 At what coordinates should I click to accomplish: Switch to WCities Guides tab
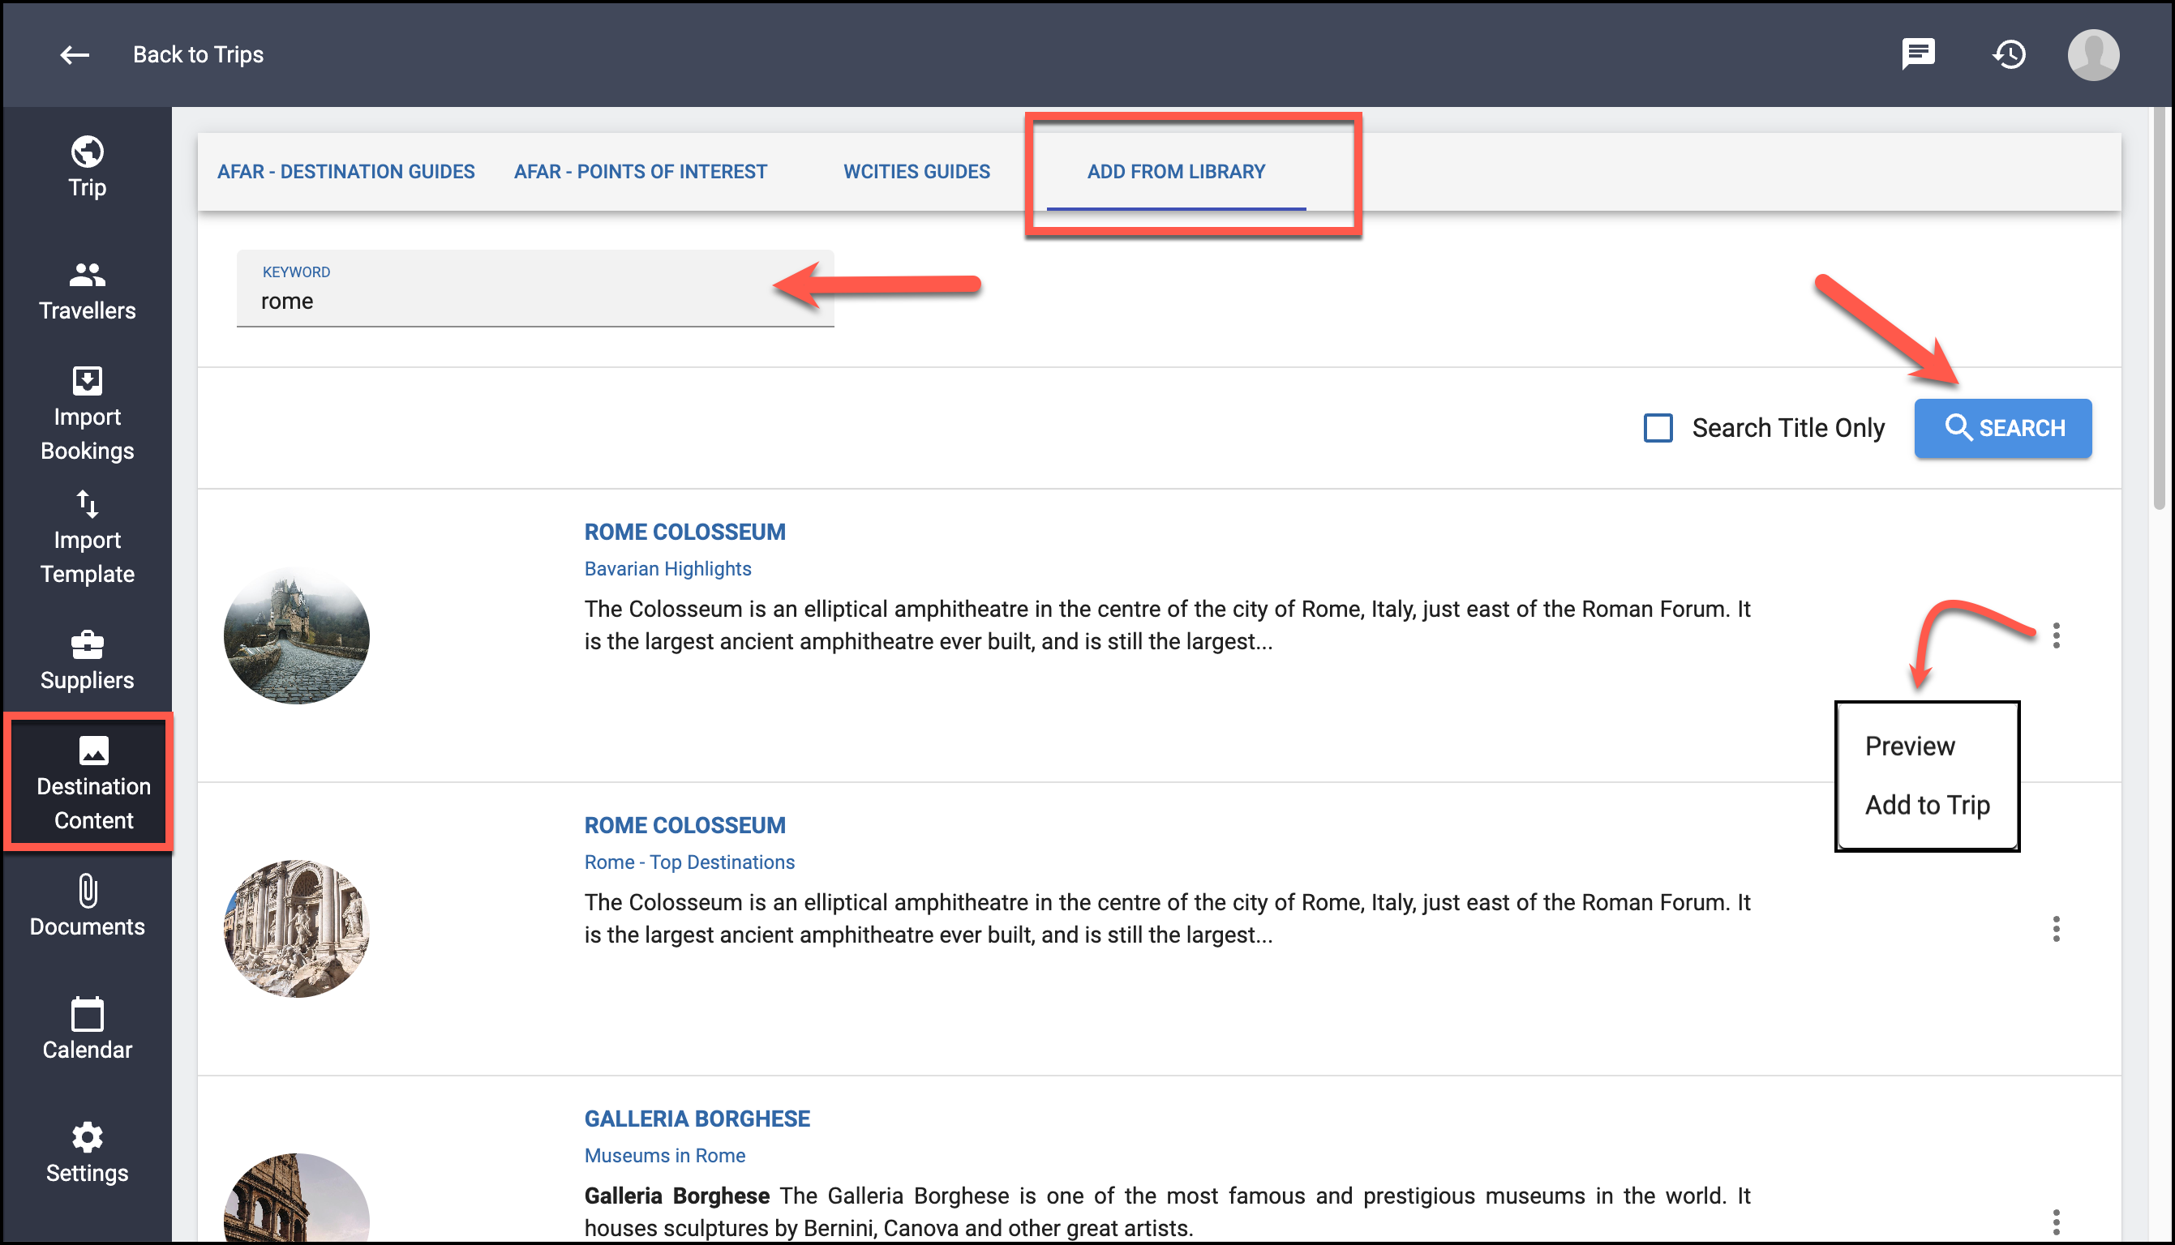(917, 172)
